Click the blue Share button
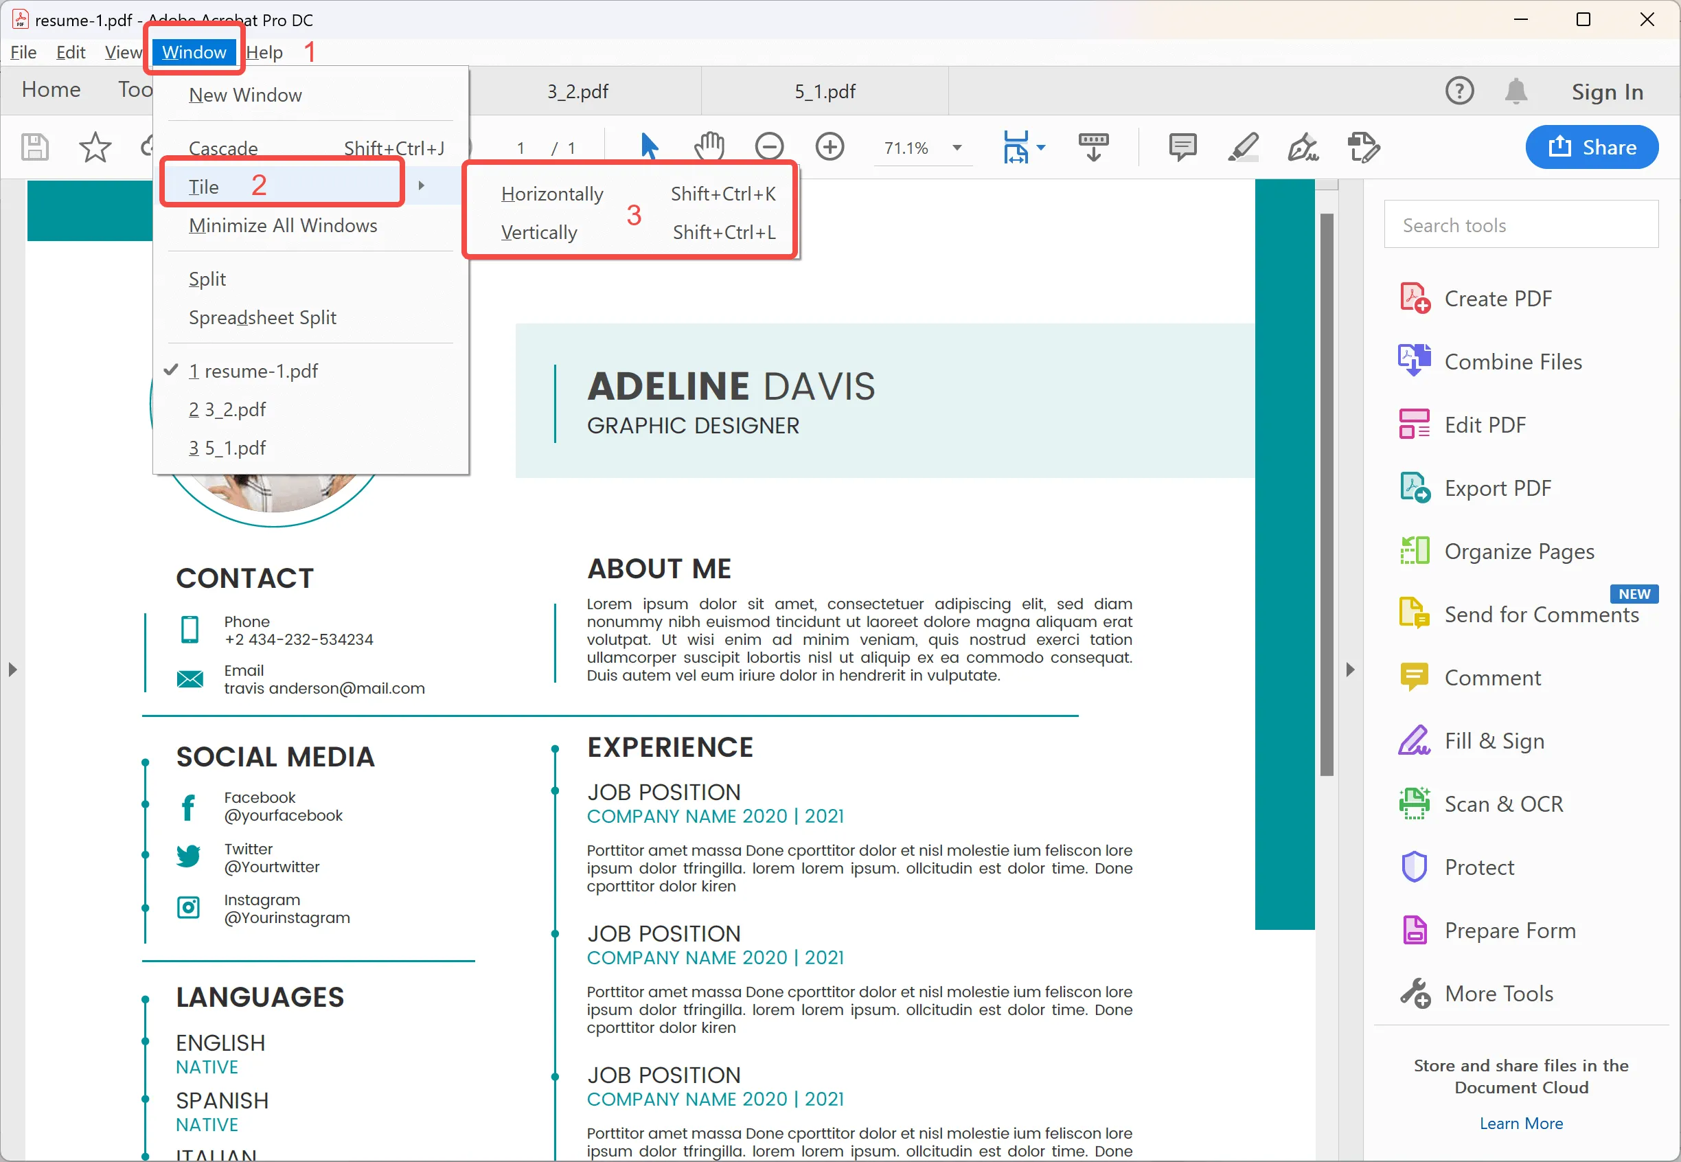 coord(1592,147)
